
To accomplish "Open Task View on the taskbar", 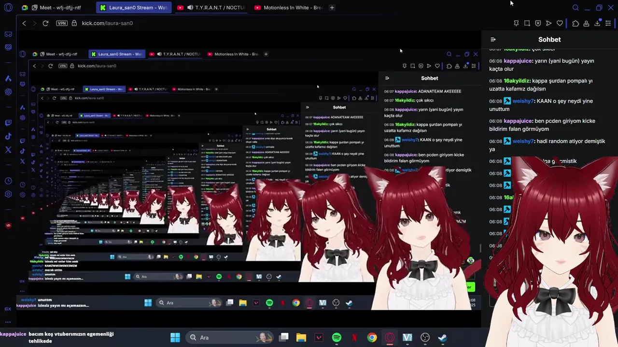I will tap(284, 337).
